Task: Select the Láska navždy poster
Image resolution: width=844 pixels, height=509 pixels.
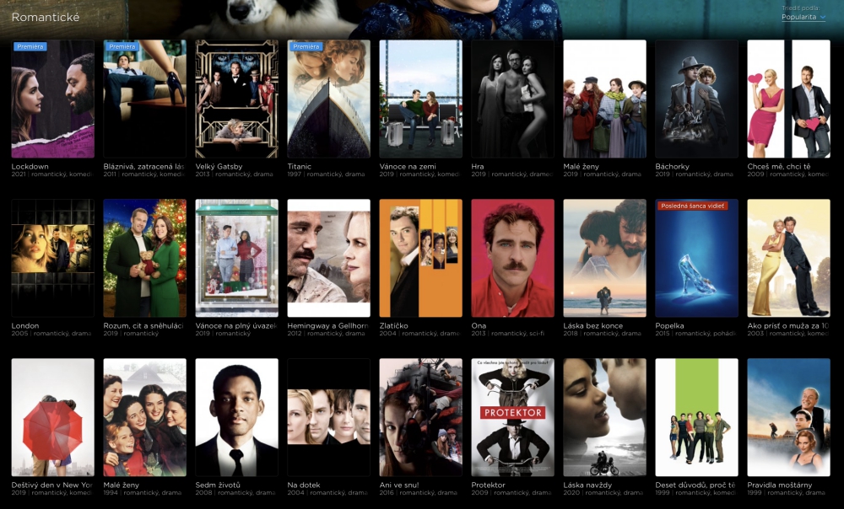Action: pyautogui.click(x=605, y=418)
